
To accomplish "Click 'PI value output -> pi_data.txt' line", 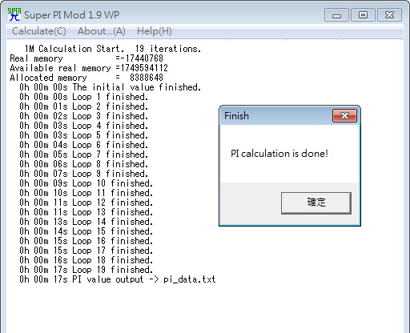I will [x=117, y=279].
